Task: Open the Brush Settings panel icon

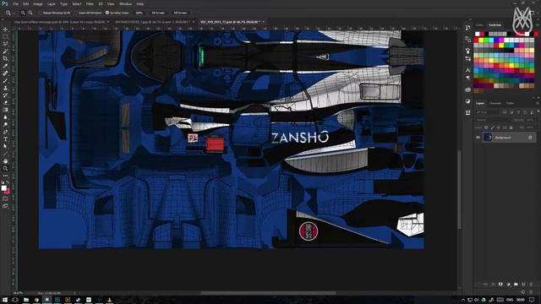Action: pos(467,51)
